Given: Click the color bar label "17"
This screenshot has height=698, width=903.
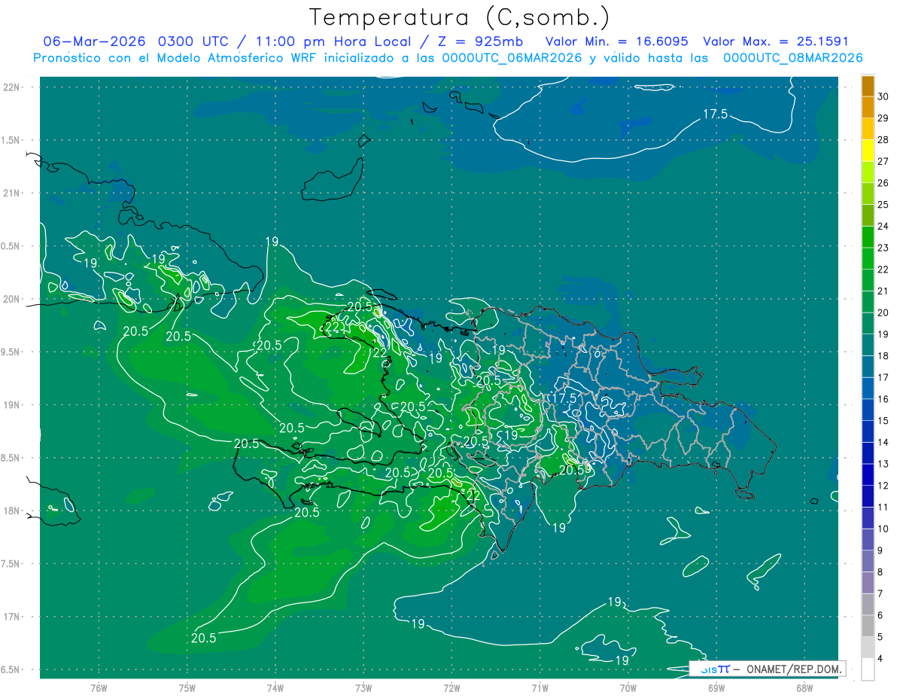Looking at the screenshot, I should (883, 378).
